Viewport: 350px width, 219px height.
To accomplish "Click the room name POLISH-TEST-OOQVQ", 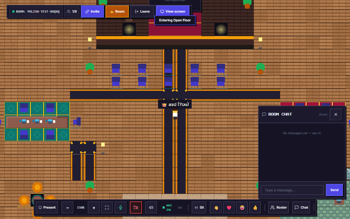I will click(36, 11).
